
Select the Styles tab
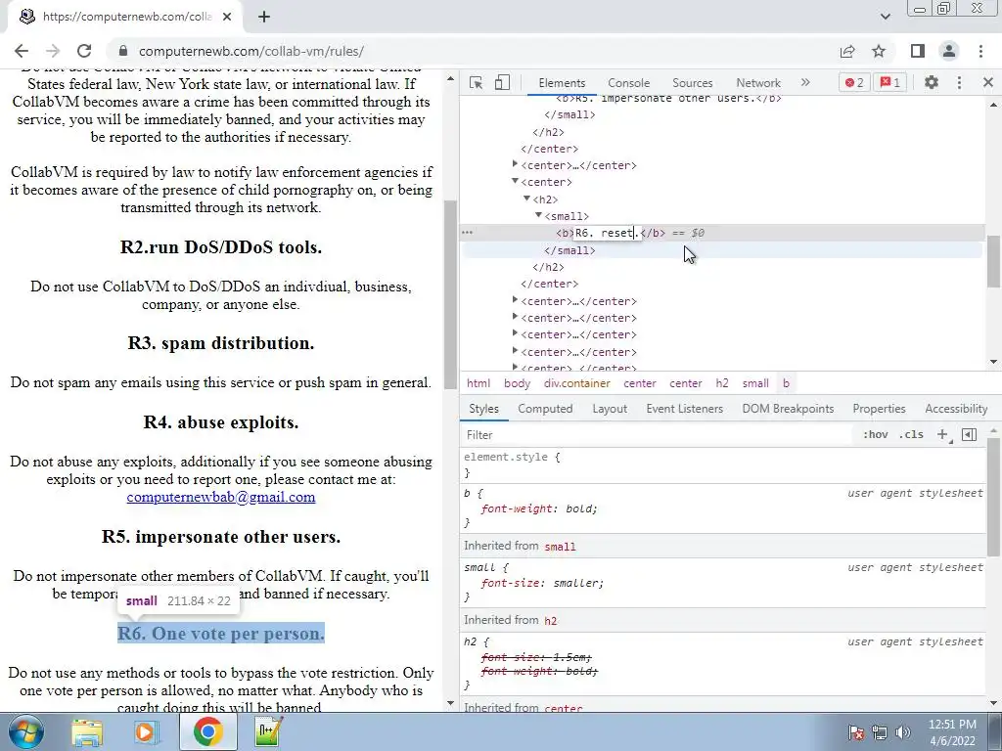pos(483,409)
